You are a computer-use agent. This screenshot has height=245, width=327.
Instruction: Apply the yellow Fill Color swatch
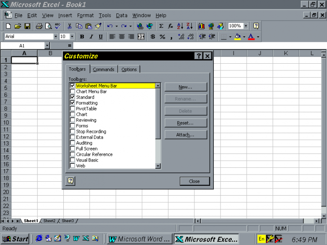[x=238, y=37]
